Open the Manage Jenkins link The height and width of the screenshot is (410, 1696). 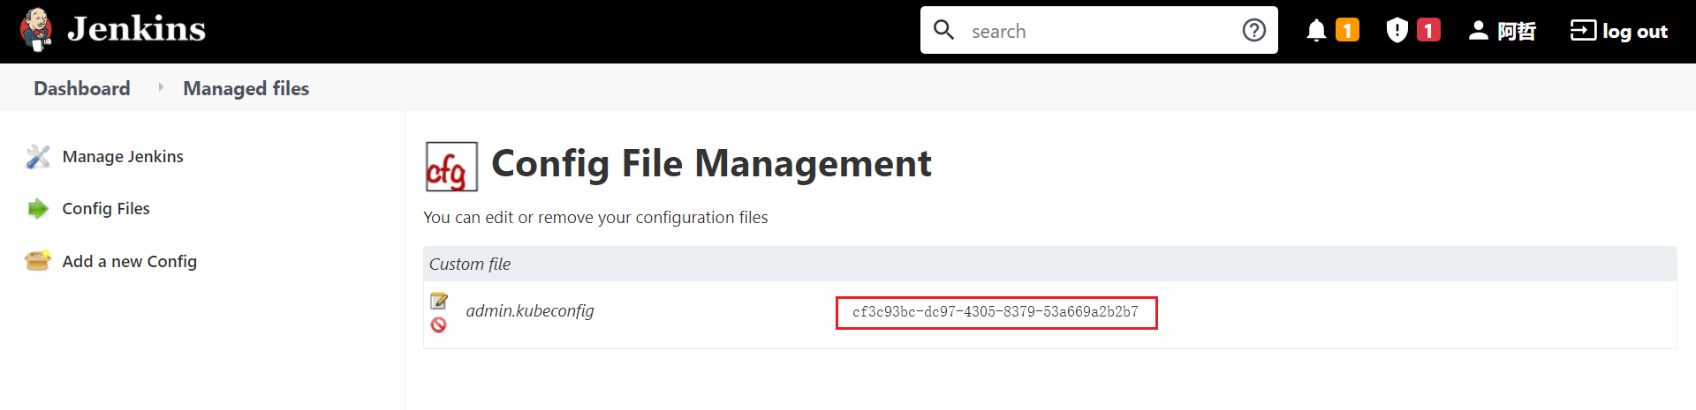tap(123, 157)
